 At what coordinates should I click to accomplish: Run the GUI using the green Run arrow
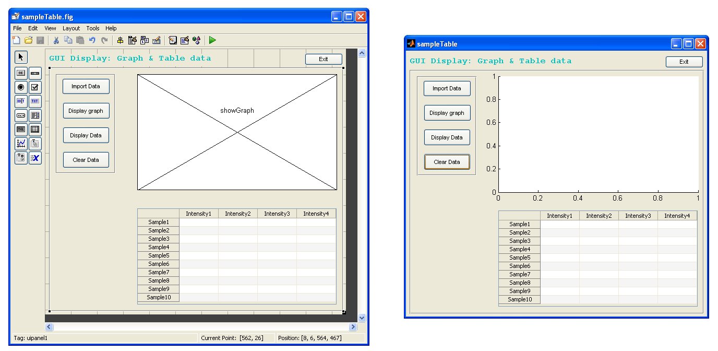213,40
